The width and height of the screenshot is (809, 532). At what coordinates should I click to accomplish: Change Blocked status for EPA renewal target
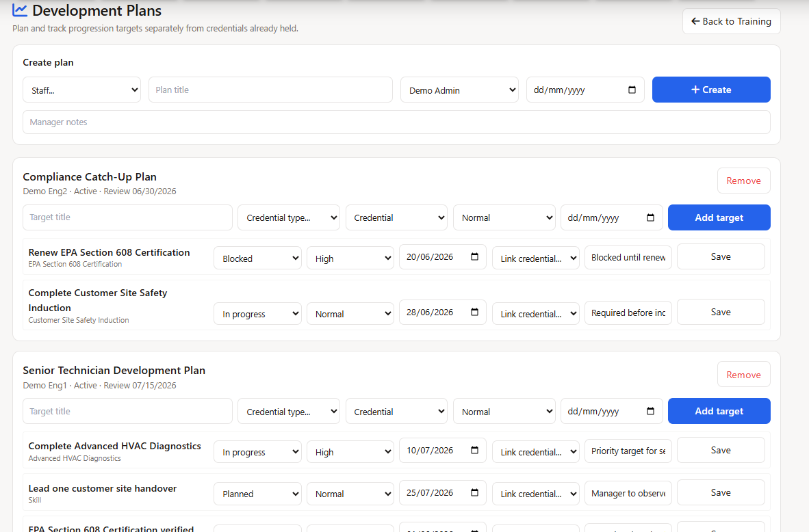click(258, 257)
